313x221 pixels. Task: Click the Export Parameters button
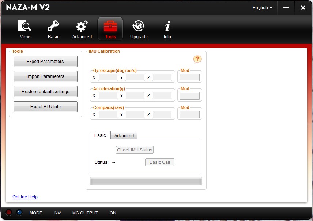coord(45,62)
